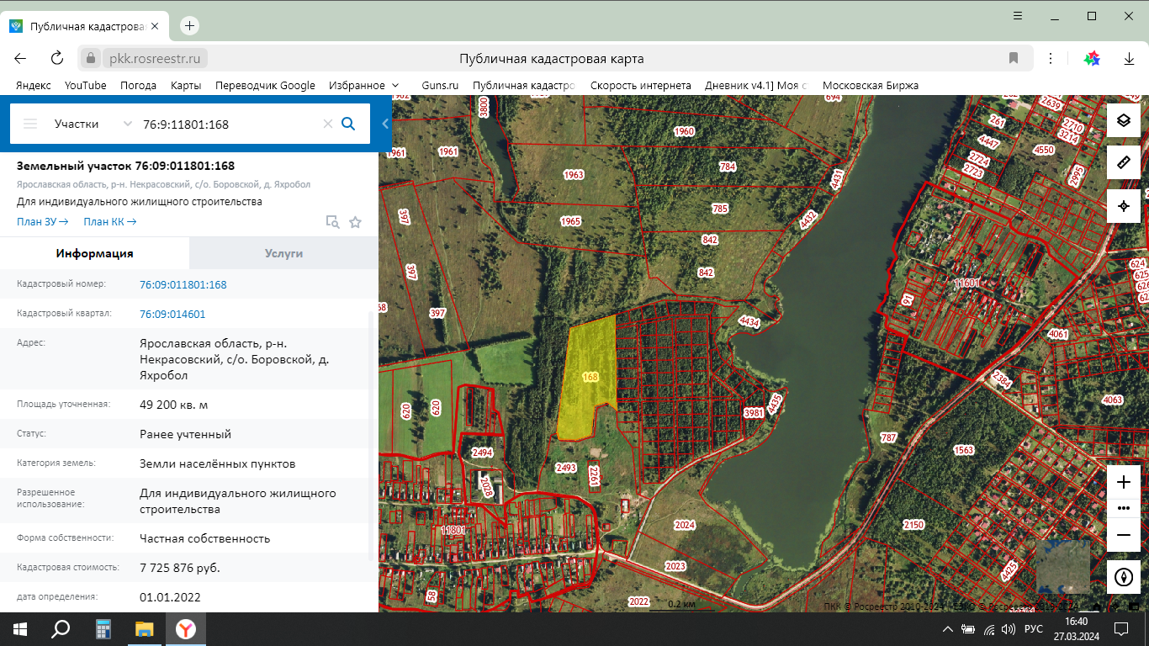
Task: Open the hamburger menu in search panel
Action: 30,124
